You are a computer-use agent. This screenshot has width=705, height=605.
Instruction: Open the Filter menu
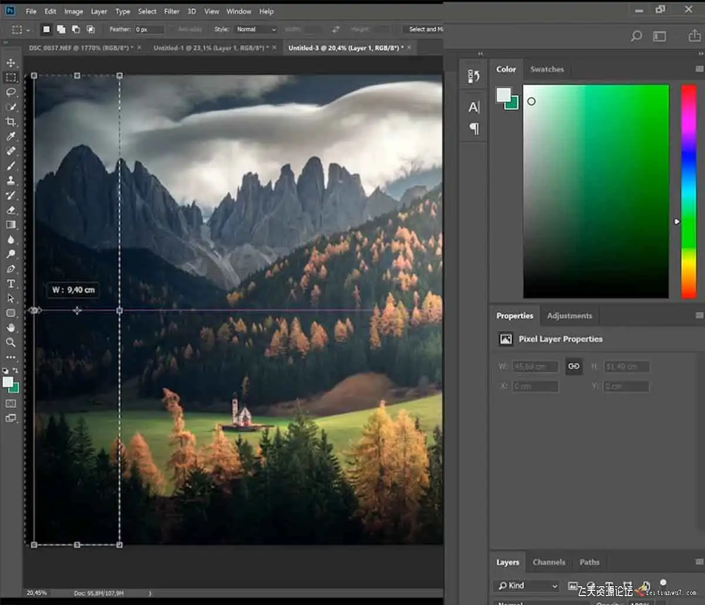(172, 11)
